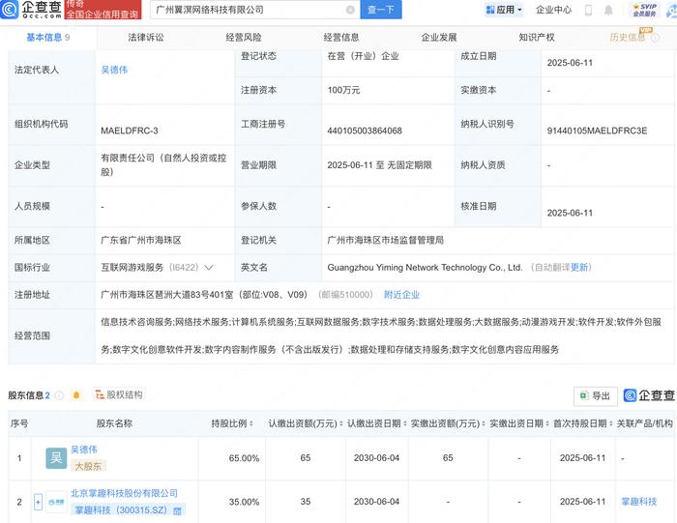Open SVIP 会员服务 icon
Screen dimensions: 677x523
[x=645, y=10]
